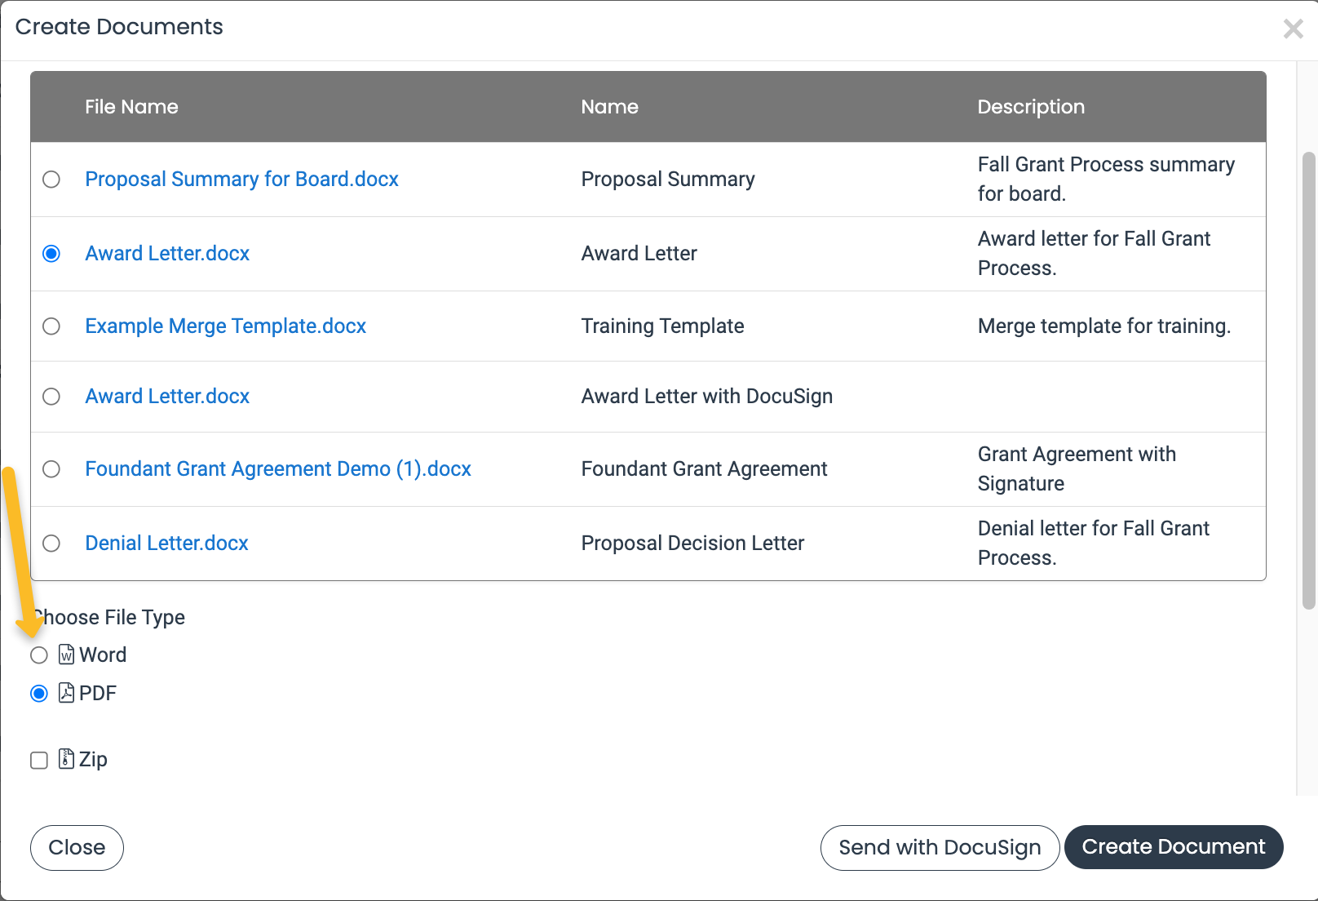Click the Create Document button
1318x901 pixels.
point(1173,847)
